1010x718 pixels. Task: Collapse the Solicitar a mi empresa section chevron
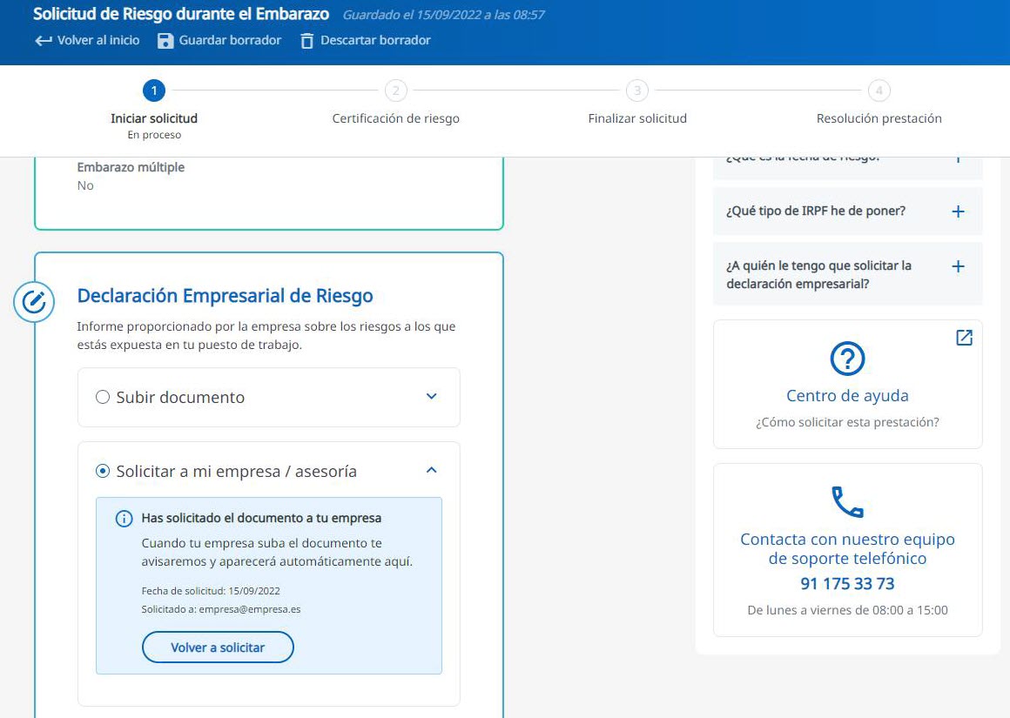click(x=431, y=471)
